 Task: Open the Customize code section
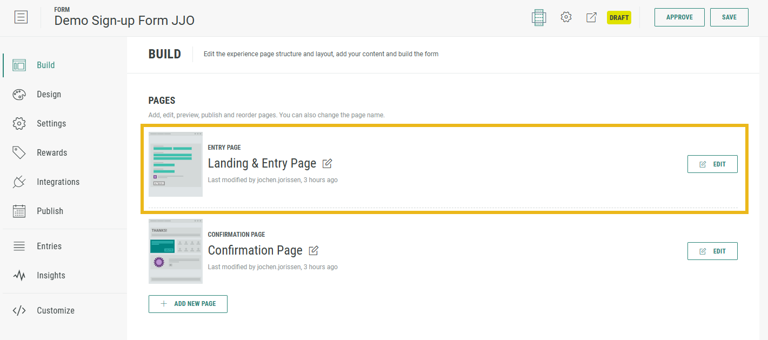[55, 311]
